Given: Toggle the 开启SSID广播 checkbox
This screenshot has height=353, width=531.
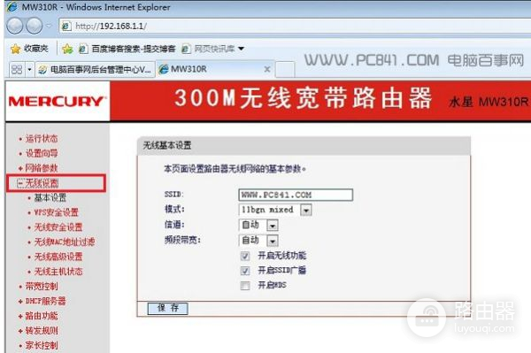Looking at the screenshot, I should (x=245, y=271).
